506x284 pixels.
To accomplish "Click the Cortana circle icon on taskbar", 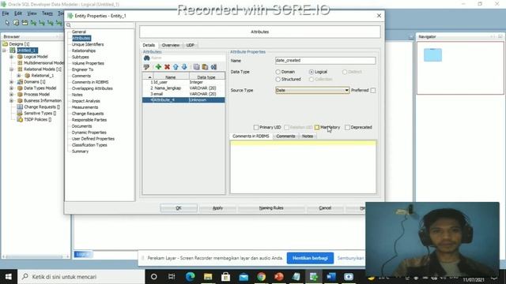I will coord(154,277).
